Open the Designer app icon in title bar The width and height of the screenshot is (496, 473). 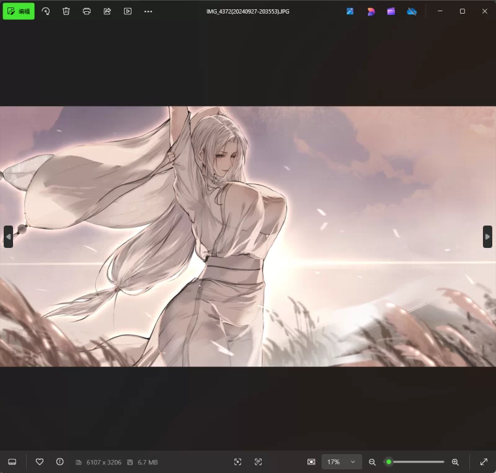tap(371, 11)
